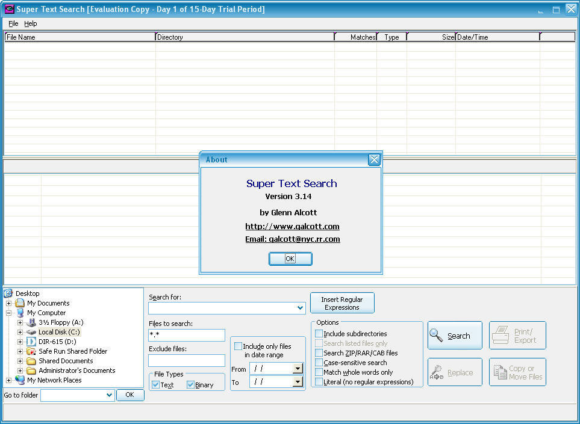Open the Go to folder dropdown
The height and width of the screenshot is (424, 580).
pyautogui.click(x=109, y=395)
